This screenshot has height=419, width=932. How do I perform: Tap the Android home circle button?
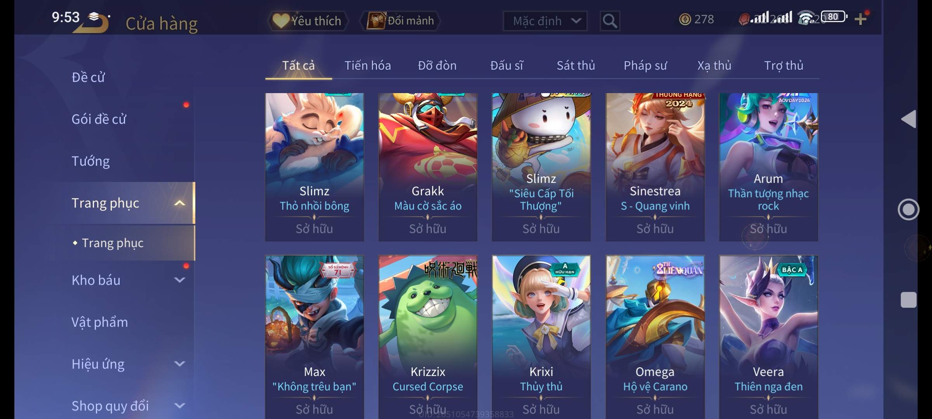point(908,209)
